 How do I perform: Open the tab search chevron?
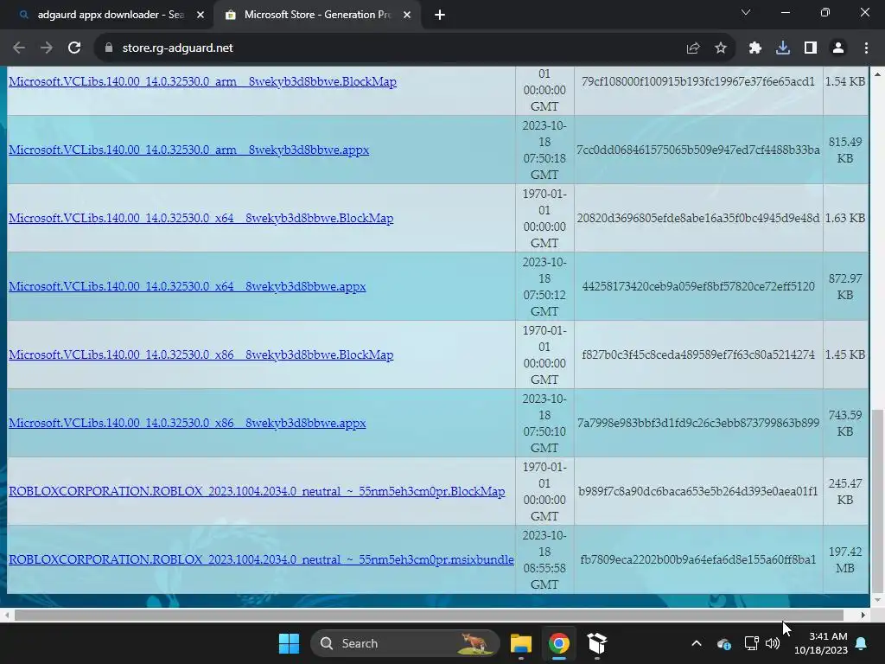point(746,12)
